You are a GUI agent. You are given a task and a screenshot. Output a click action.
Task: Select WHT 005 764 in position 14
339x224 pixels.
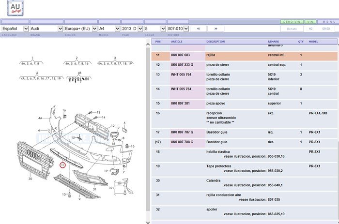pyautogui.click(x=181, y=89)
